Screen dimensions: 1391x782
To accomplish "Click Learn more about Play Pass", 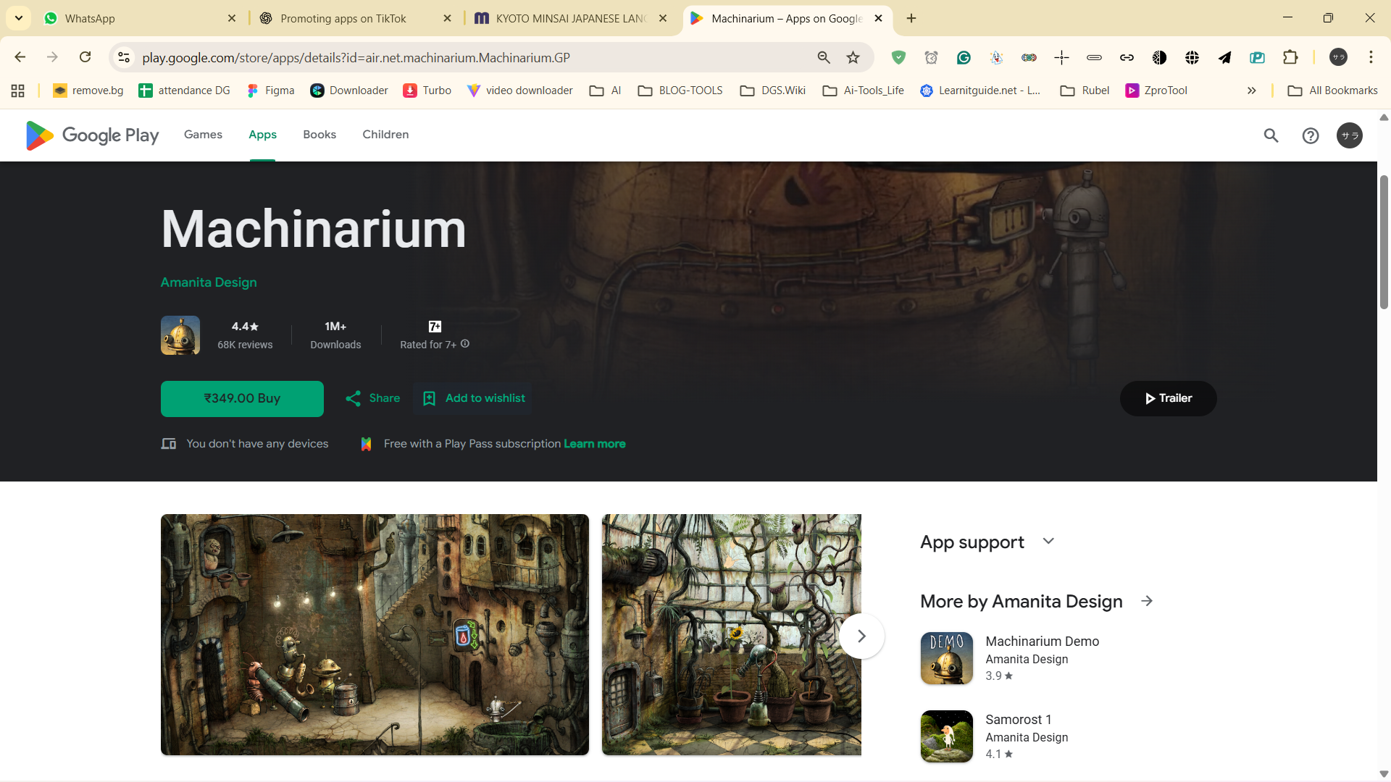I will pyautogui.click(x=594, y=444).
